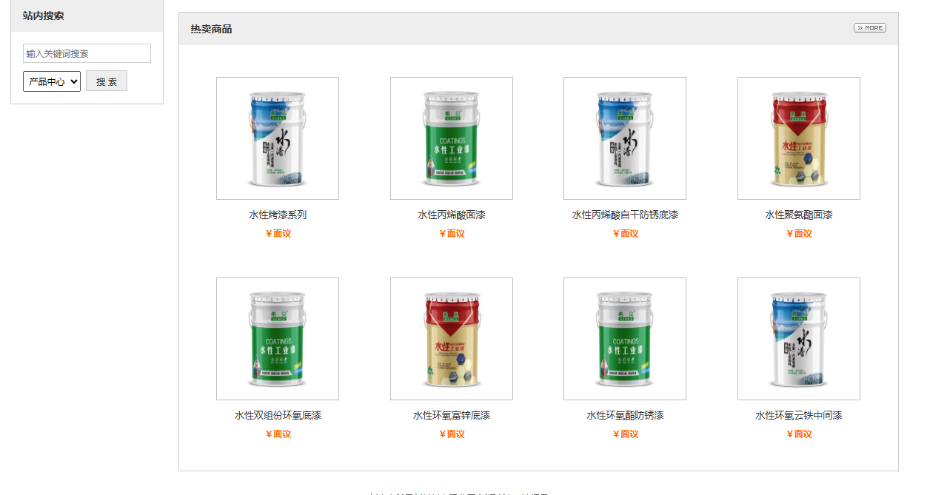Open the 水性丙烯酸自干防锈底漆 product image
The width and height of the screenshot is (947, 495).
[625, 138]
